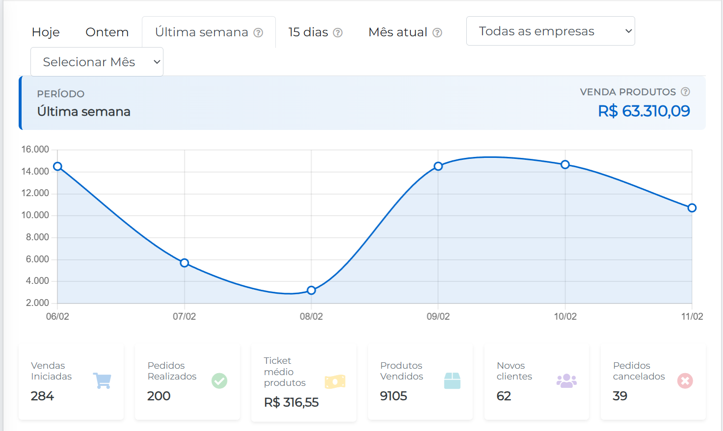The width and height of the screenshot is (723, 431).
Task: Open the Todas as empresas dropdown
Action: click(550, 31)
